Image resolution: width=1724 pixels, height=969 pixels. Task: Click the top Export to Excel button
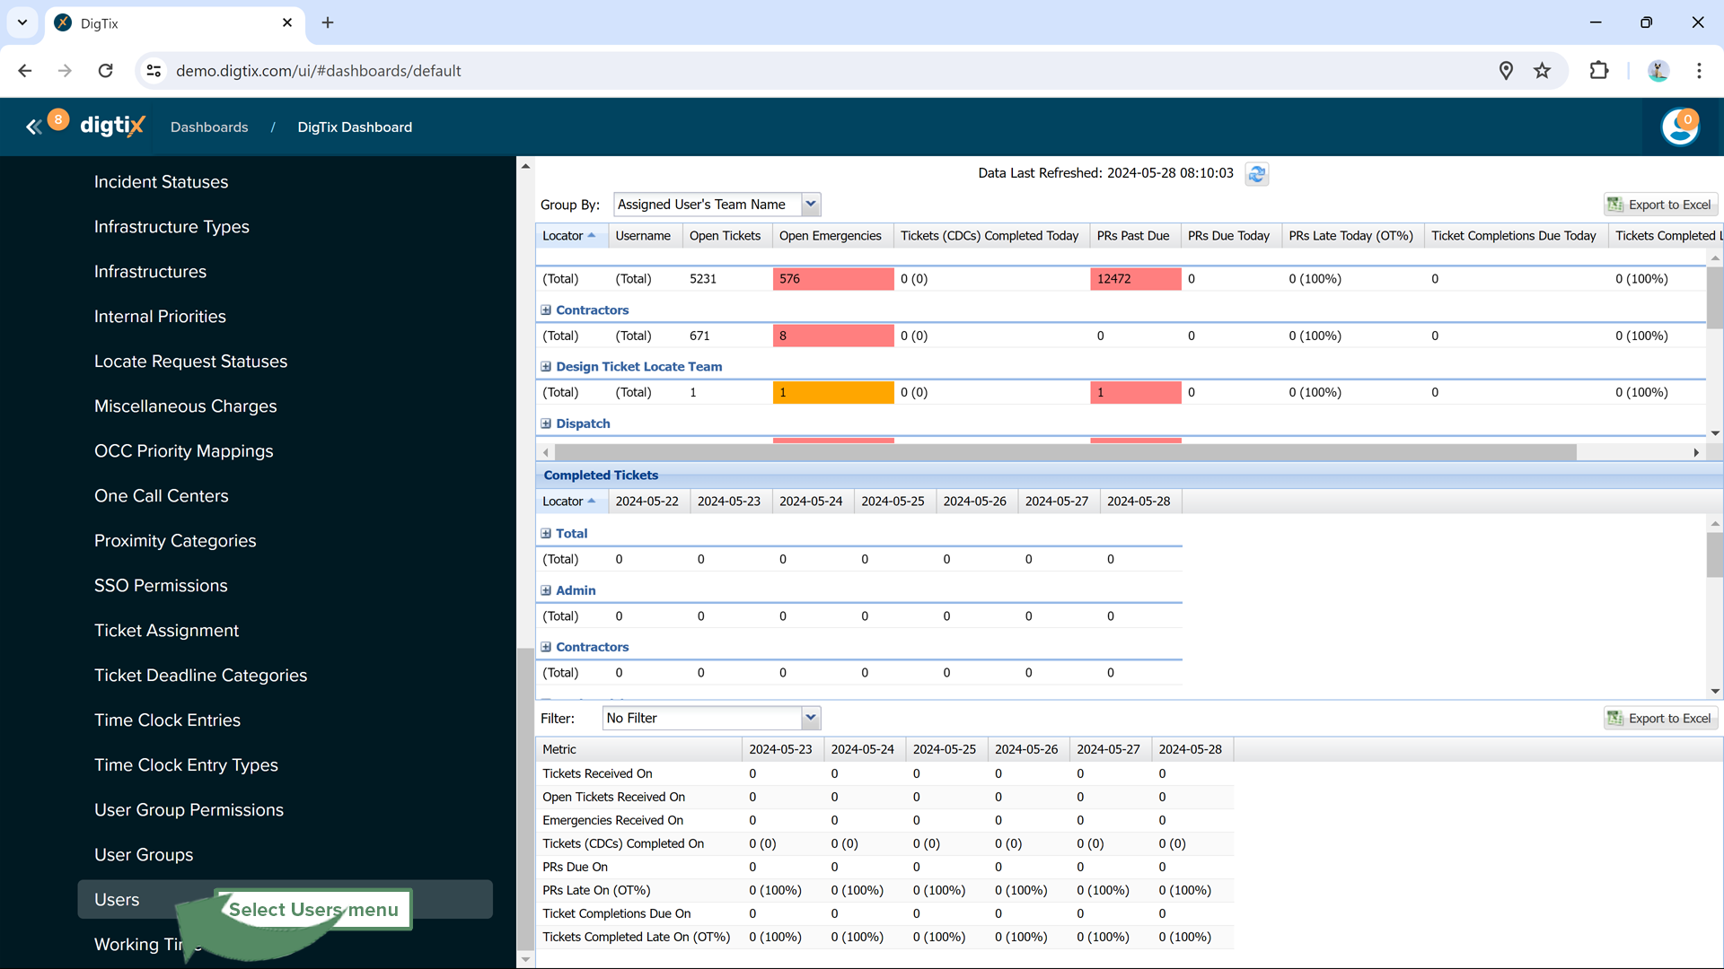[1660, 205]
